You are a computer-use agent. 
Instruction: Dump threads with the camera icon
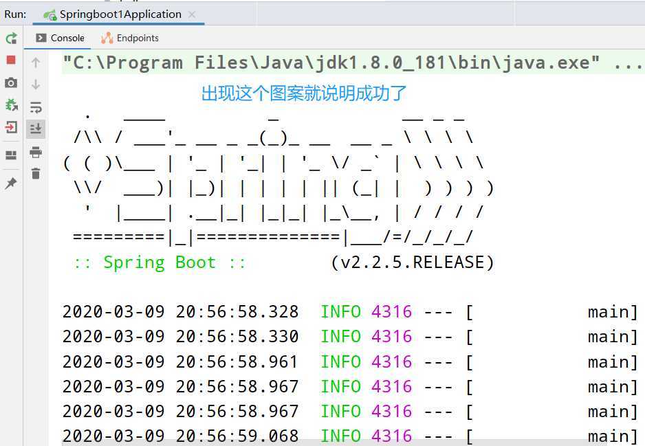(11, 82)
